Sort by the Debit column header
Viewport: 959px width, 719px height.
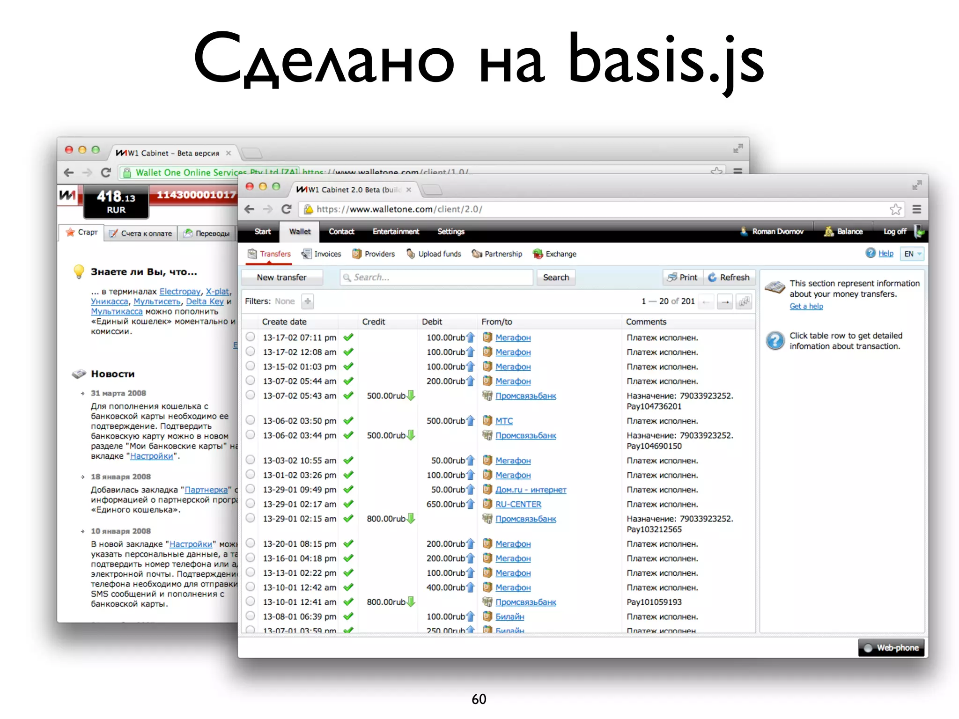pyautogui.click(x=432, y=322)
